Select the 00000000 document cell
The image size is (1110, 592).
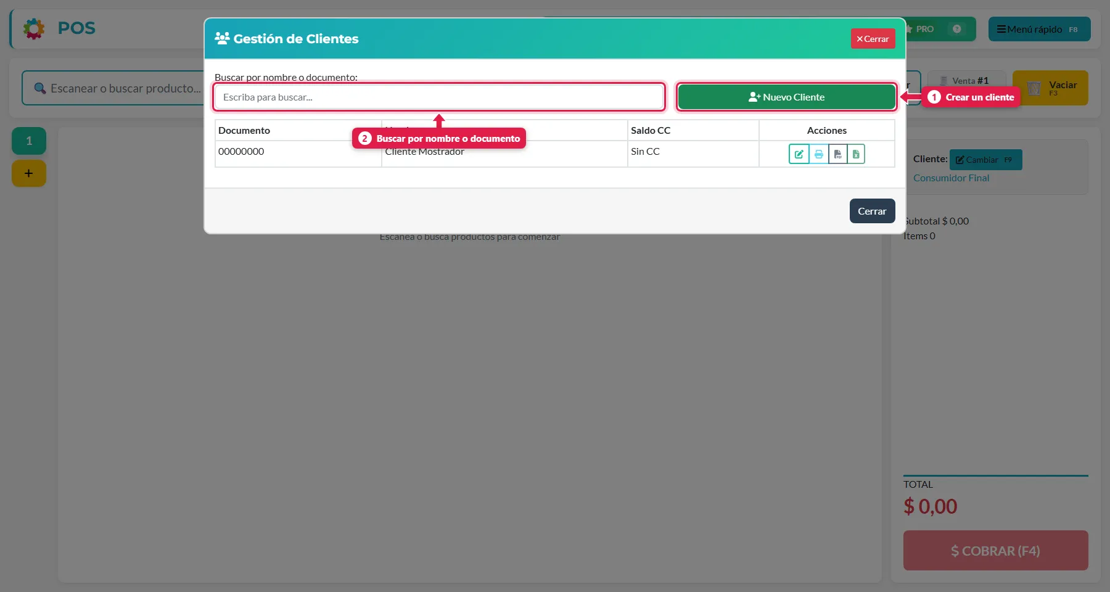pyautogui.click(x=298, y=154)
